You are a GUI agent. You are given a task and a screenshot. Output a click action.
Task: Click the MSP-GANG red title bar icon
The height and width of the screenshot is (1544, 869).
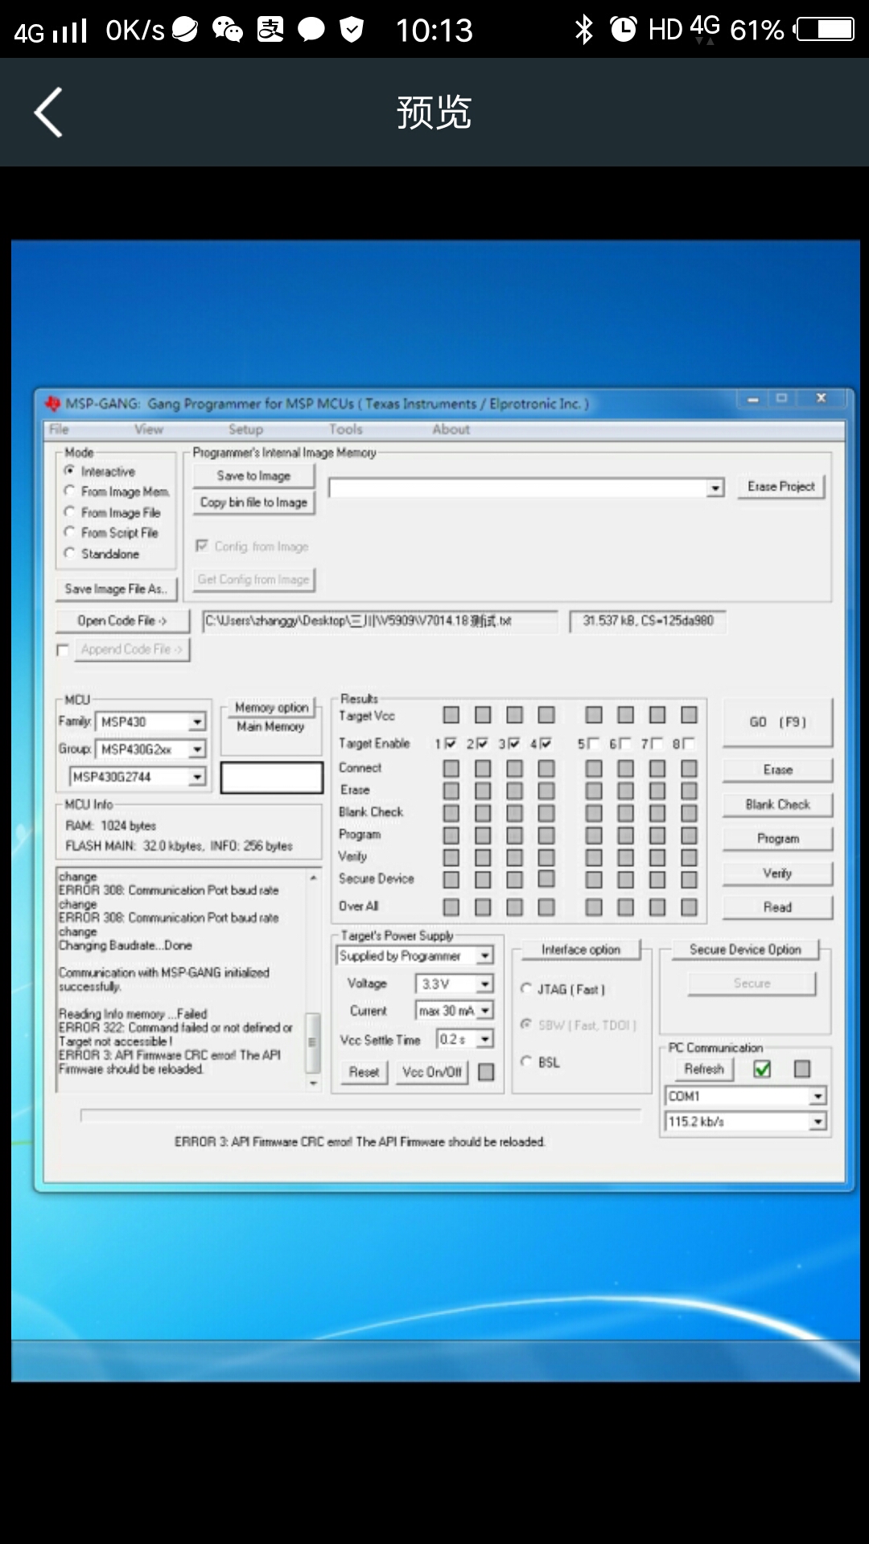click(53, 403)
